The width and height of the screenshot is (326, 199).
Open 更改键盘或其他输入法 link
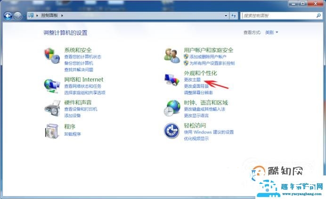(204, 109)
